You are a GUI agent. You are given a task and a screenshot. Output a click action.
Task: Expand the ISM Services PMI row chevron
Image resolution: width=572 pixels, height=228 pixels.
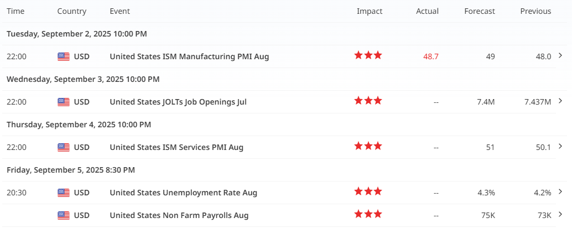(x=561, y=146)
